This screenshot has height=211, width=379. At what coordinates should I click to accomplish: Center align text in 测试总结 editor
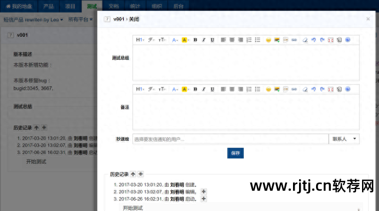click(232, 40)
